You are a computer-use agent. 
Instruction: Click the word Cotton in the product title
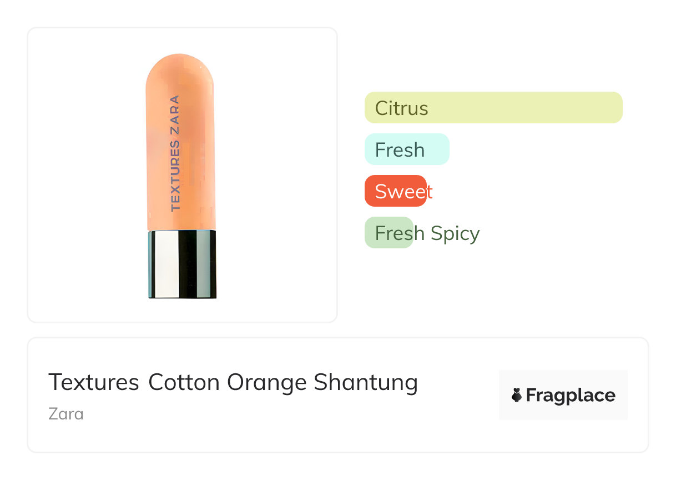click(x=184, y=382)
